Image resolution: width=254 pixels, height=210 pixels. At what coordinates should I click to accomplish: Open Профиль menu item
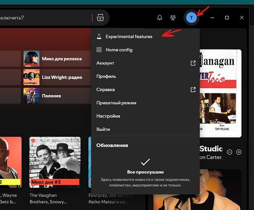click(x=145, y=76)
